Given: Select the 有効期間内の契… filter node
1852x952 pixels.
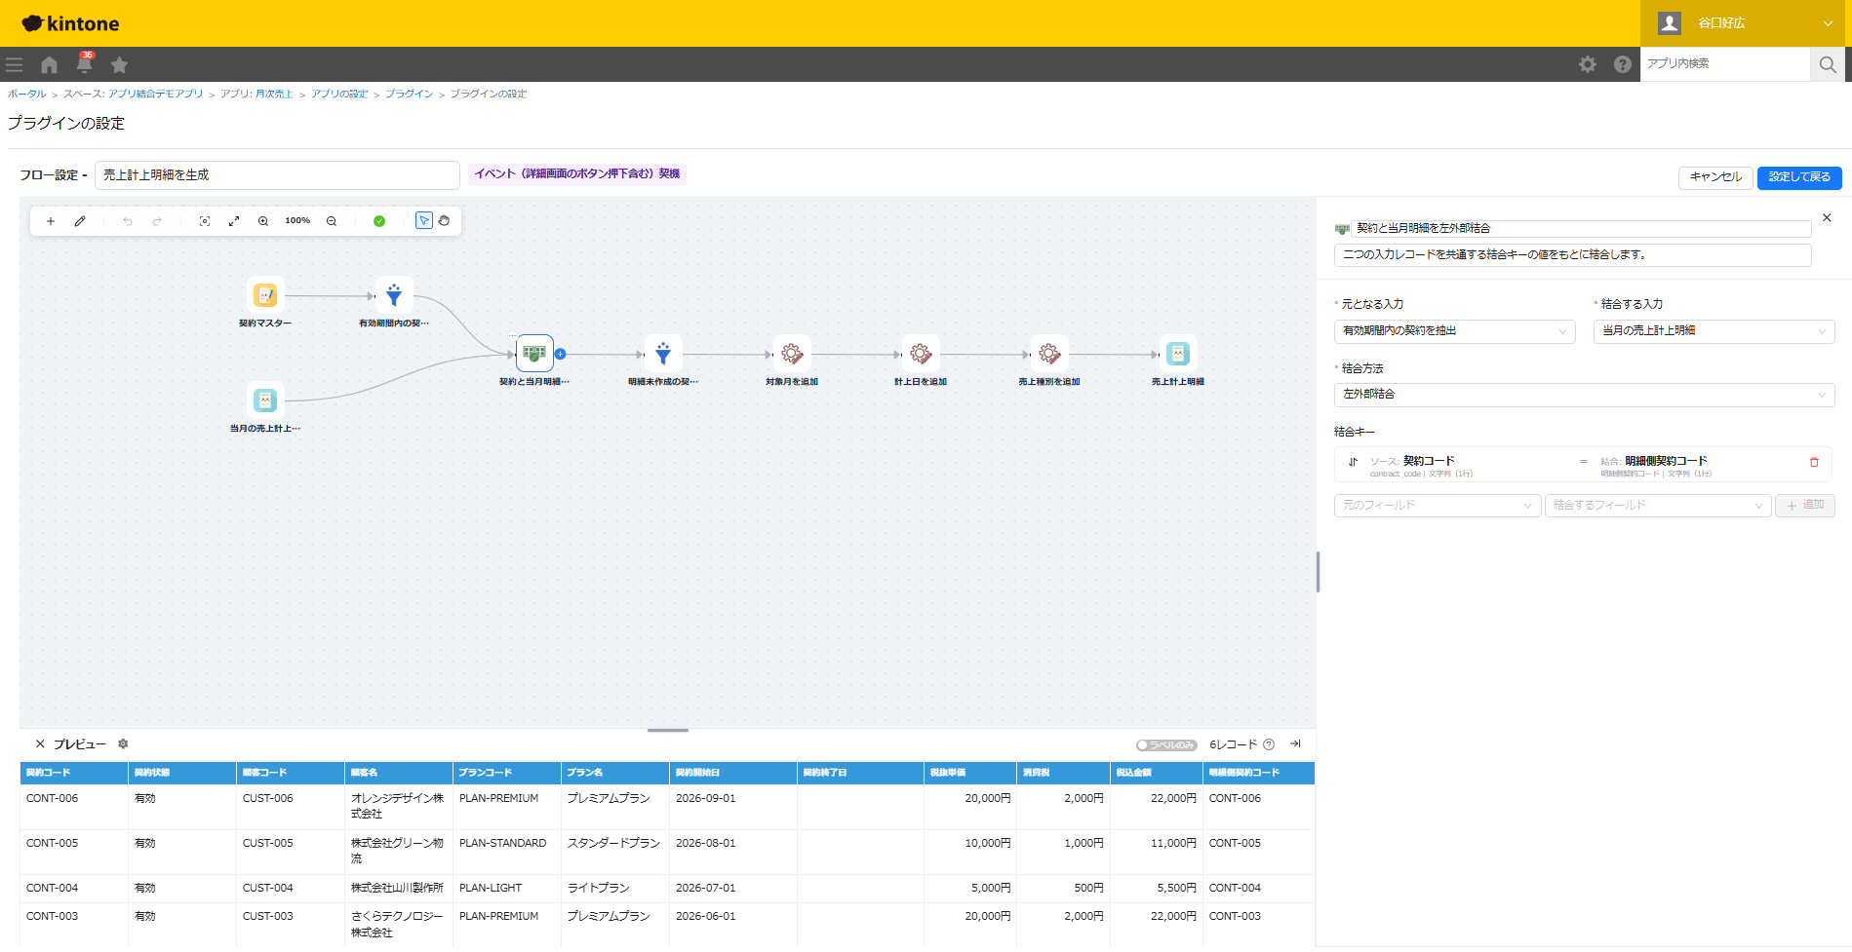Looking at the screenshot, I should (x=394, y=295).
